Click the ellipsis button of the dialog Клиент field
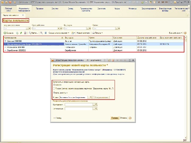Image resolution: width=191 pixels, height=143 pixels. 89,97
